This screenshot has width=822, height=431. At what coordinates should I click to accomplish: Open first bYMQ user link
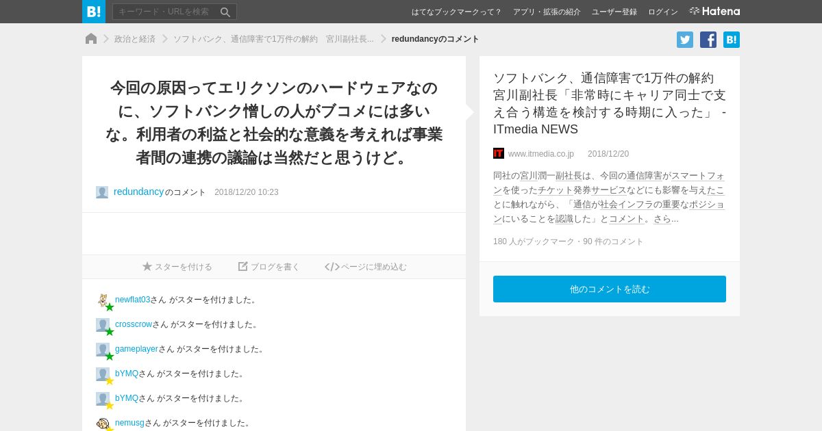point(127,374)
